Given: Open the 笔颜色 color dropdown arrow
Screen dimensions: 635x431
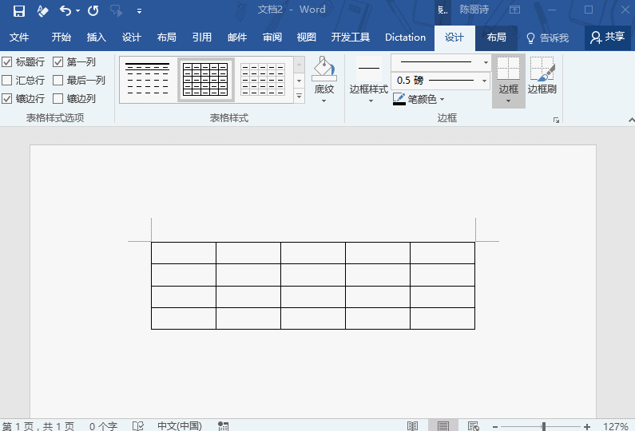Looking at the screenshot, I should [x=442, y=99].
